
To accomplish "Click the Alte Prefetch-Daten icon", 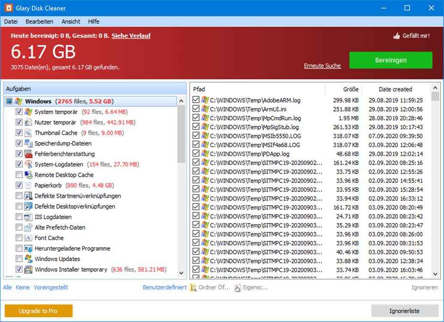I will point(28,227).
